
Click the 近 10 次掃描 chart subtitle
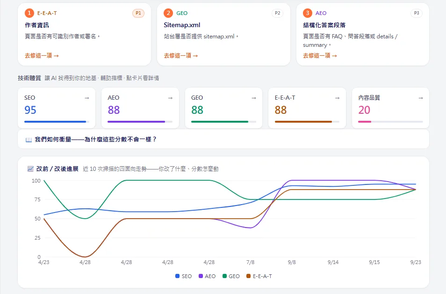pyautogui.click(x=151, y=169)
